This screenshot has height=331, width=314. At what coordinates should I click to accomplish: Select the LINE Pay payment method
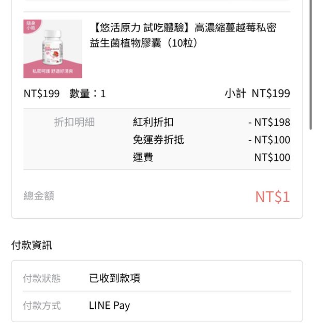coord(110,306)
